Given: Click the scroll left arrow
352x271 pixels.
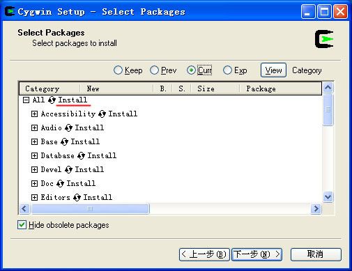Looking at the screenshot, I should click(x=24, y=208).
